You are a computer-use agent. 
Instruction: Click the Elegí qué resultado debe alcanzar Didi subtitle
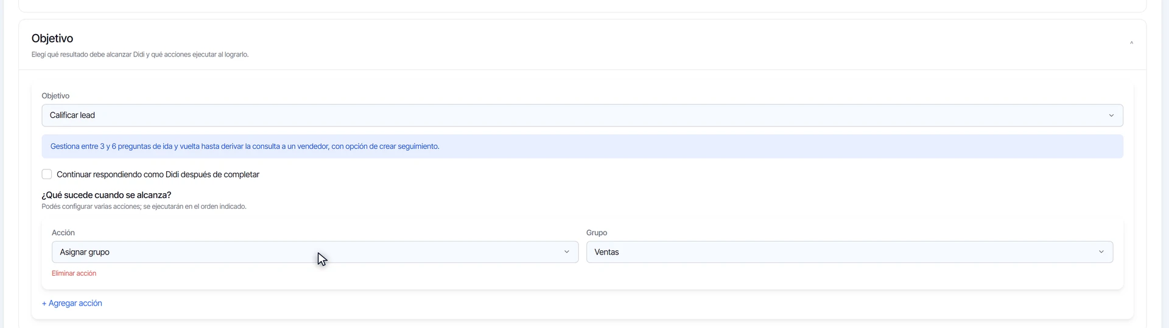click(140, 55)
